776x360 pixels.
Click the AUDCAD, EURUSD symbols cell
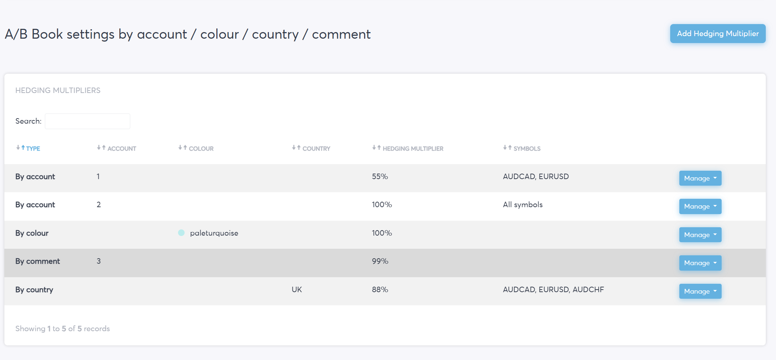coord(536,177)
